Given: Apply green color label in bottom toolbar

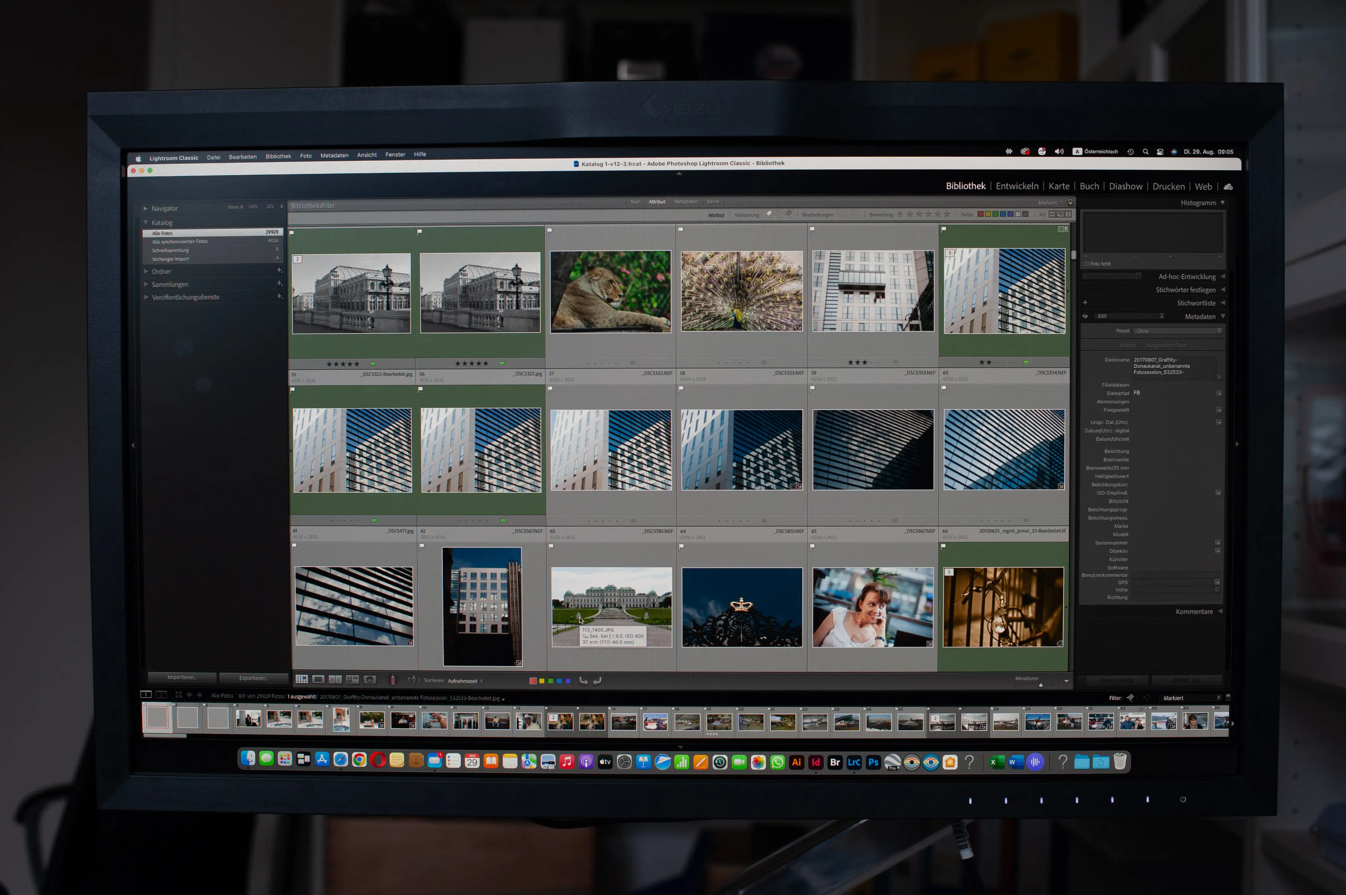Looking at the screenshot, I should [551, 680].
